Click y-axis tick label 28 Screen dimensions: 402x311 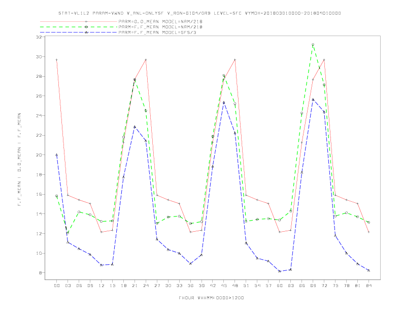tap(39, 76)
